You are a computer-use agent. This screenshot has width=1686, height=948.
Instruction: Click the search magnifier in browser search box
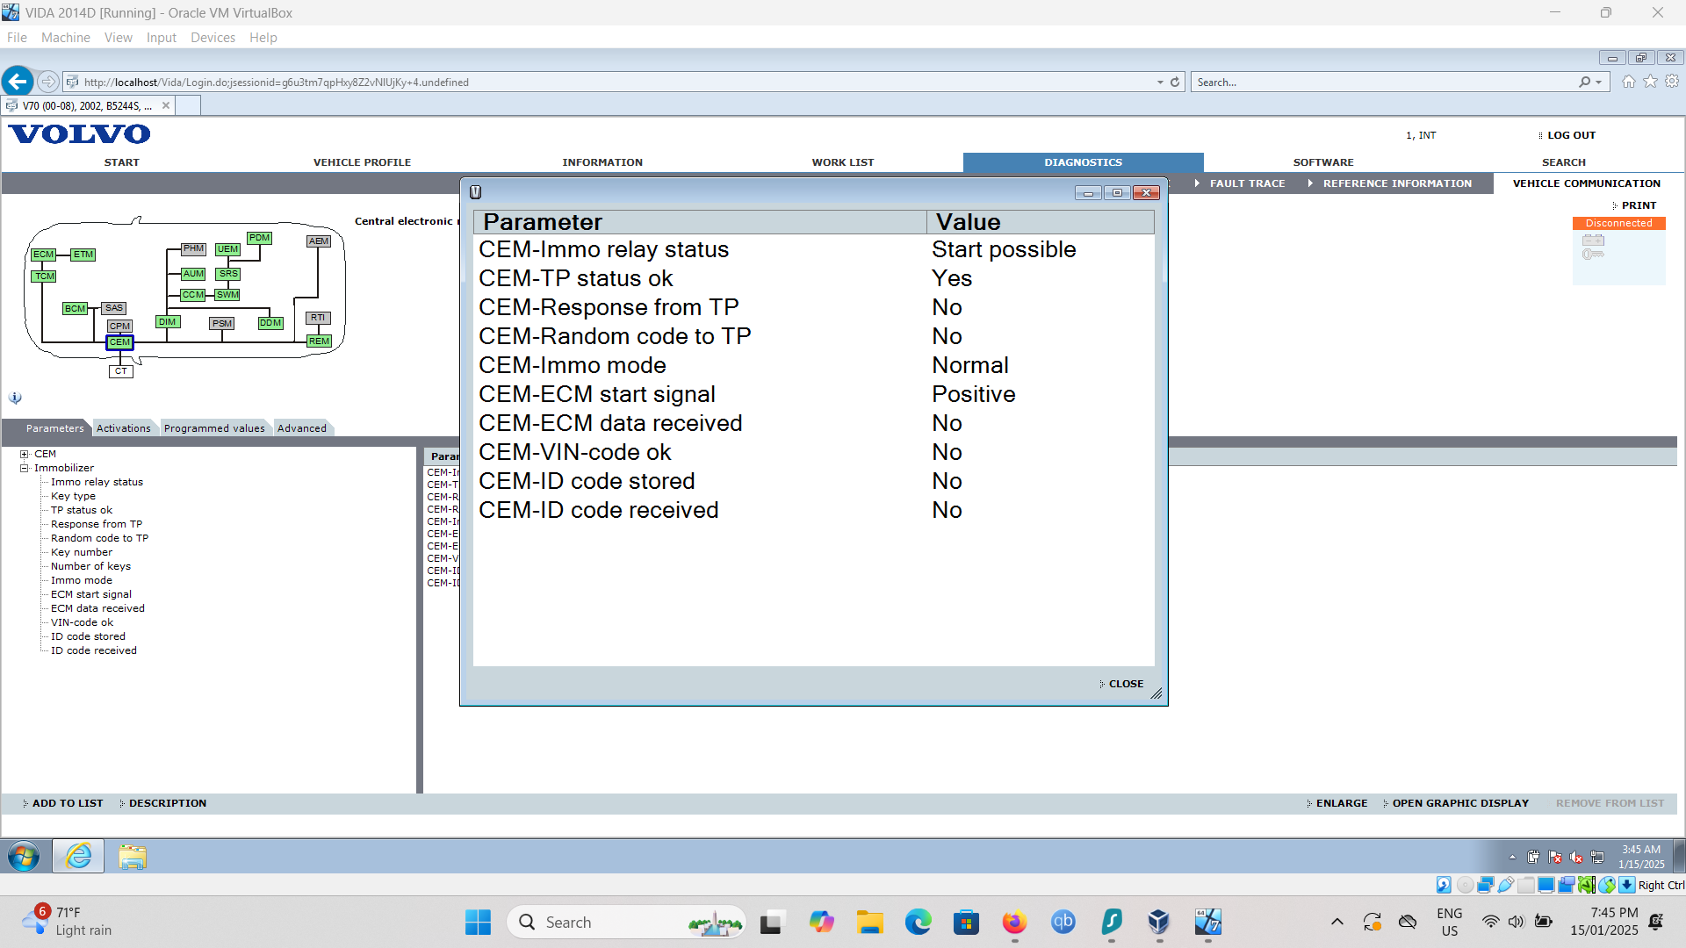tap(1584, 82)
